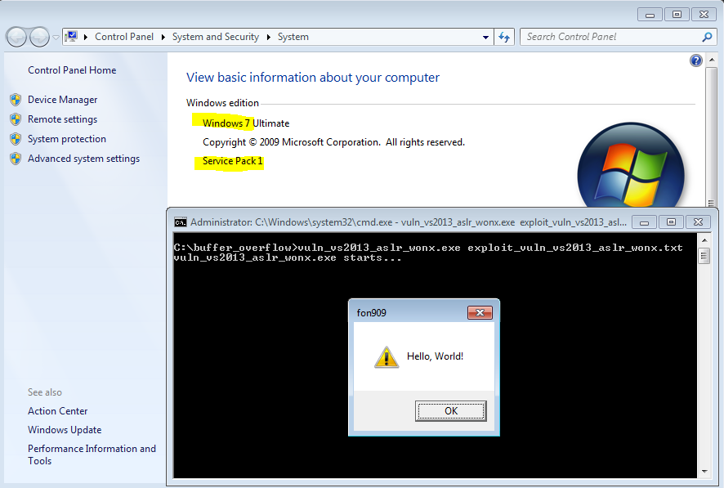
Task: Maximize the System Control Panel window
Action: 677,15
